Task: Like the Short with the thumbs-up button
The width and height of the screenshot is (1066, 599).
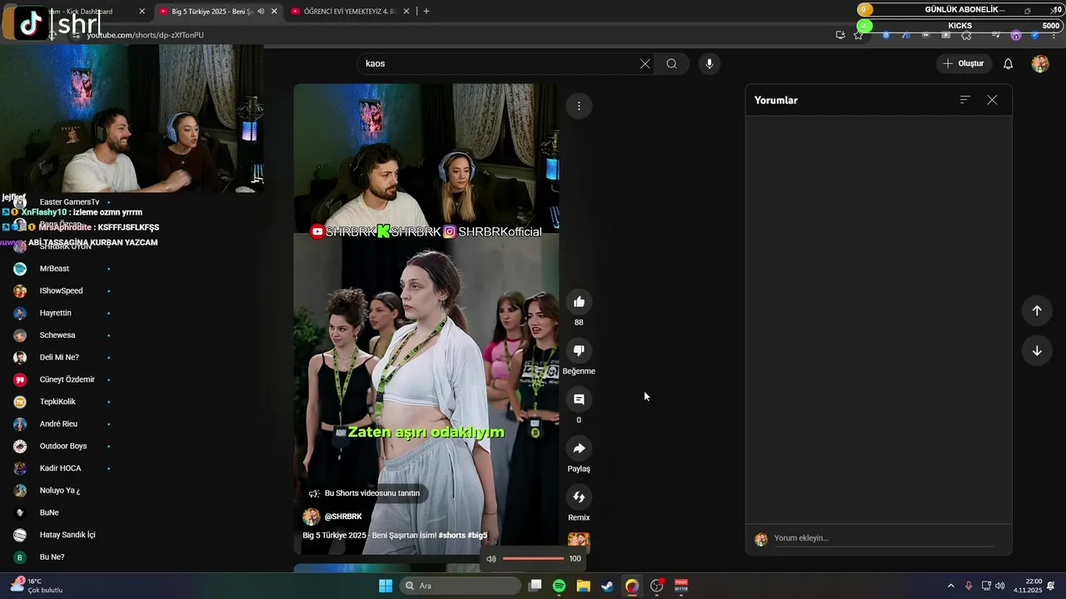Action: (579, 302)
